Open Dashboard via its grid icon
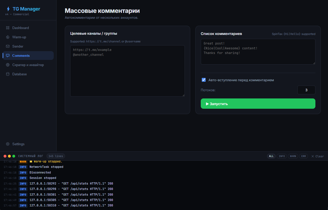 tap(8, 28)
